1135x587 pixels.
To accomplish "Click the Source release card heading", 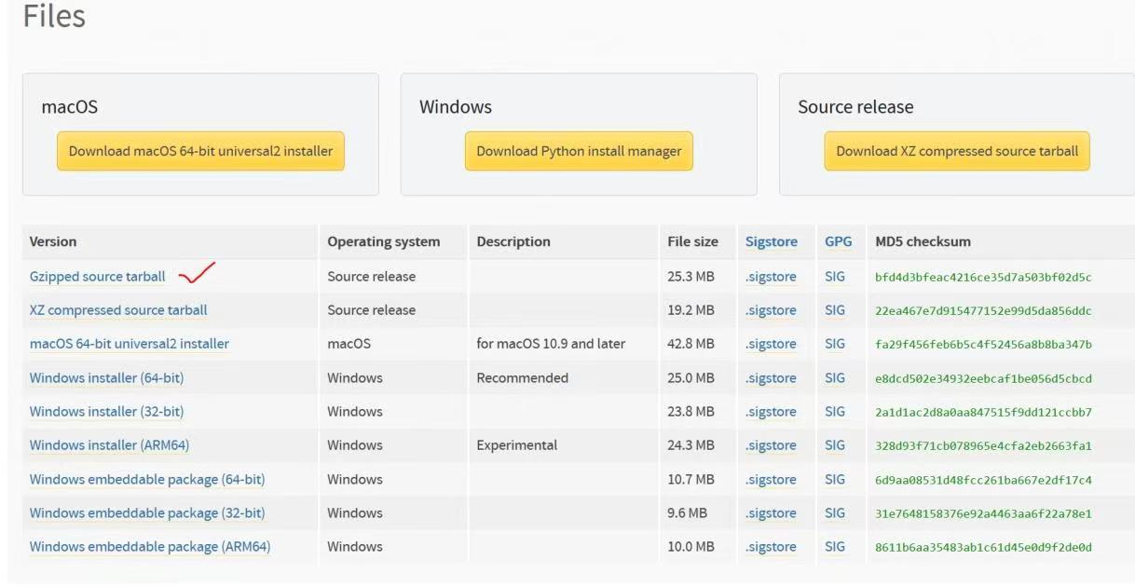I will point(855,107).
